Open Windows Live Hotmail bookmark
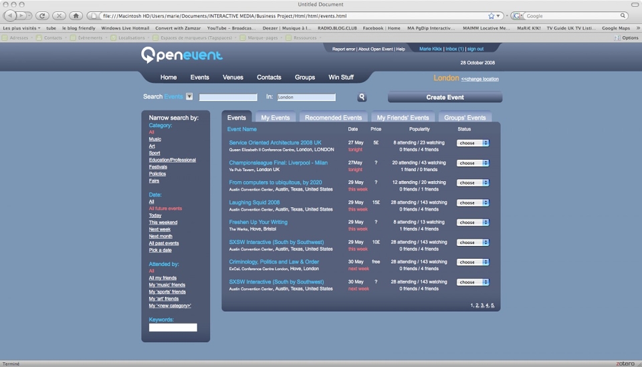The image size is (642, 367). tap(125, 28)
